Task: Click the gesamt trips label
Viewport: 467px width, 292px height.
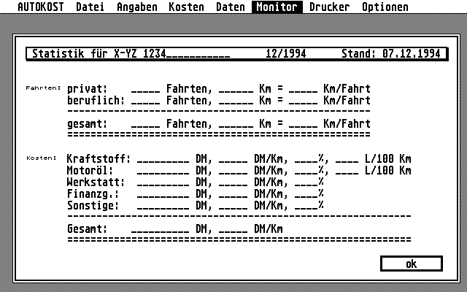Action: tap(88, 123)
